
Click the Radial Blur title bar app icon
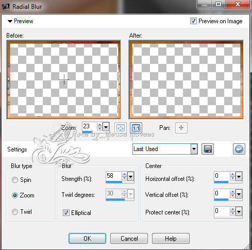point(6,7)
